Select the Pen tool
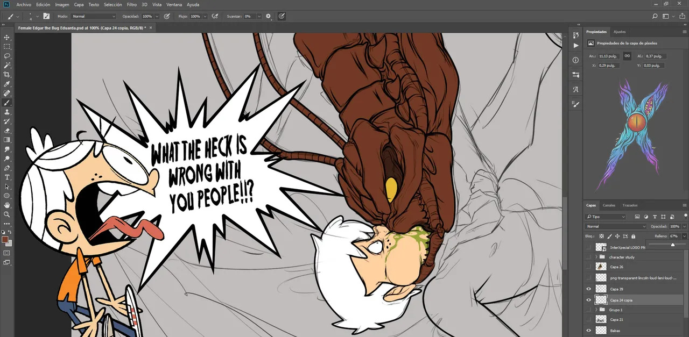Image resolution: width=689 pixels, height=337 pixels. click(7, 168)
